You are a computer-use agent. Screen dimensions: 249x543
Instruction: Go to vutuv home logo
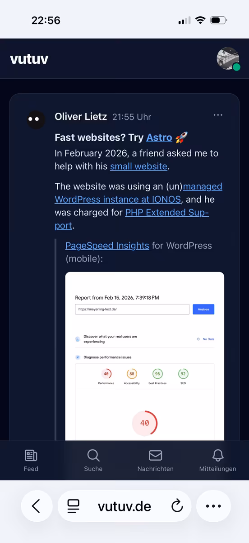(x=29, y=59)
